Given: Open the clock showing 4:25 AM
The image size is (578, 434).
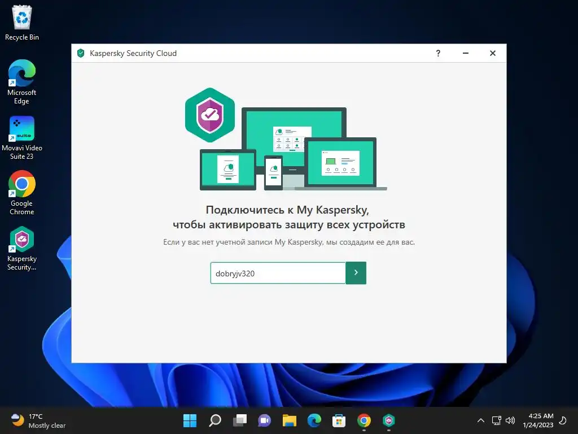Looking at the screenshot, I should pyautogui.click(x=538, y=420).
